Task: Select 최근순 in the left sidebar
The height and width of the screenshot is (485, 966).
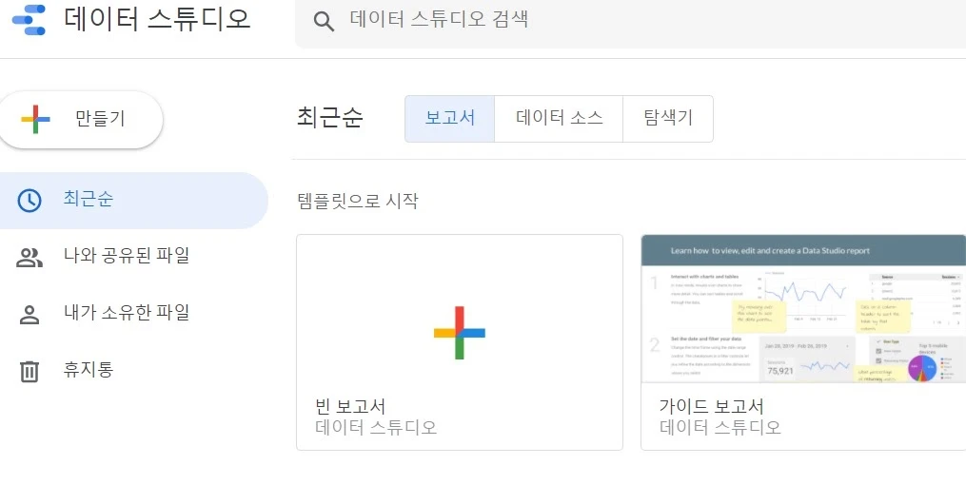Action: point(133,201)
